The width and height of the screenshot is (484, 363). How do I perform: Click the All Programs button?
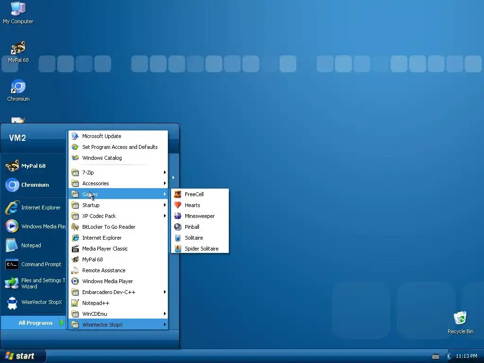click(x=34, y=322)
